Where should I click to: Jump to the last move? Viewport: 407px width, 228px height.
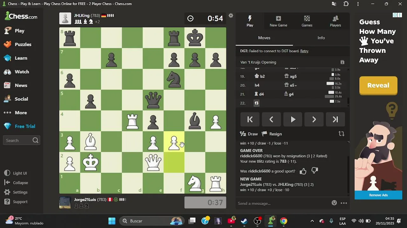335,119
